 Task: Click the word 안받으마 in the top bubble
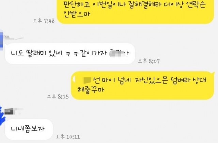[x=77, y=14]
